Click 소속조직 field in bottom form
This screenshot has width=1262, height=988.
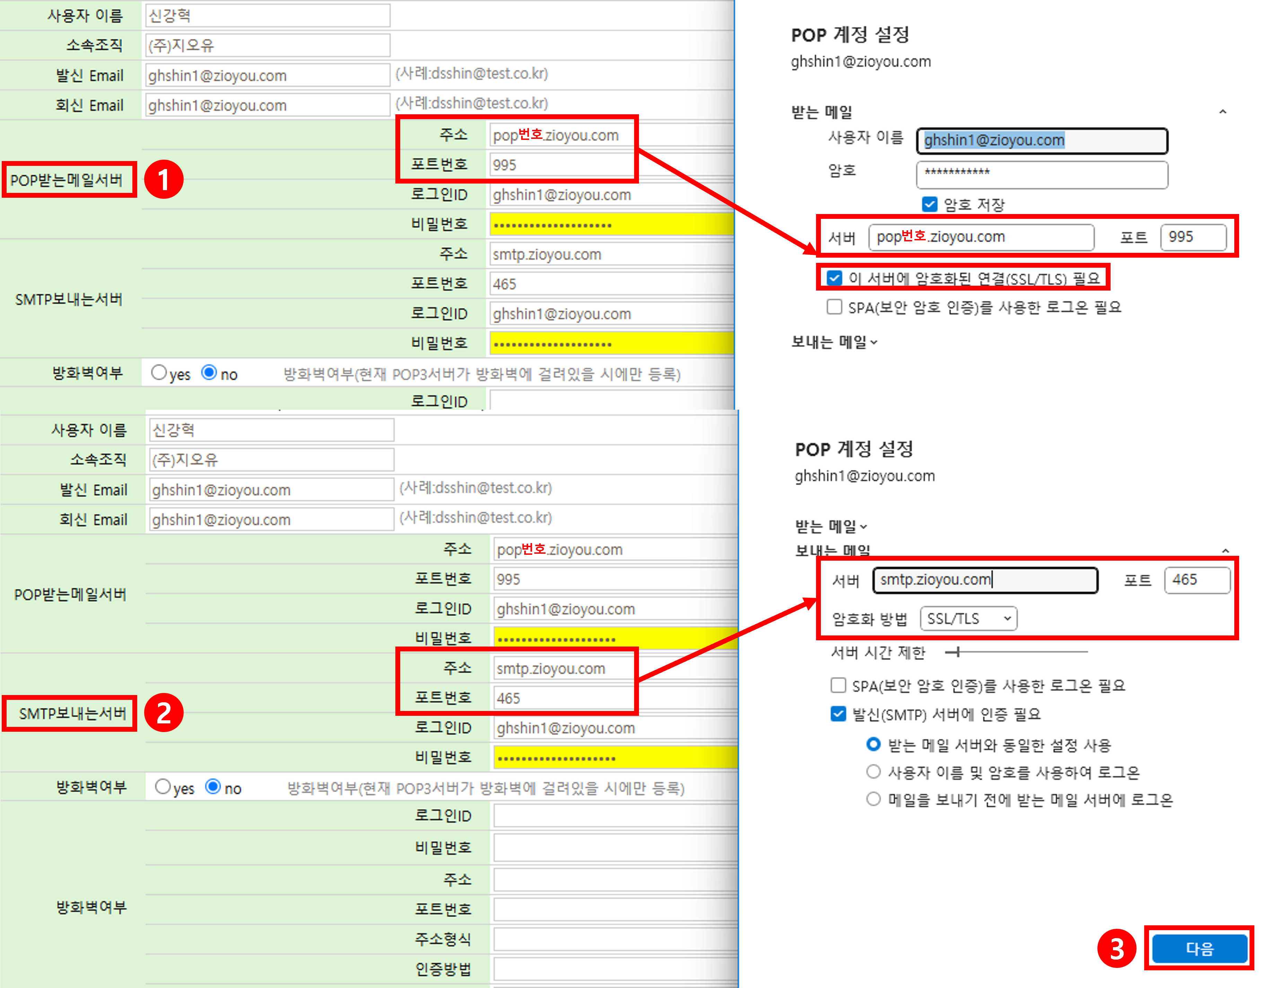coord(272,460)
